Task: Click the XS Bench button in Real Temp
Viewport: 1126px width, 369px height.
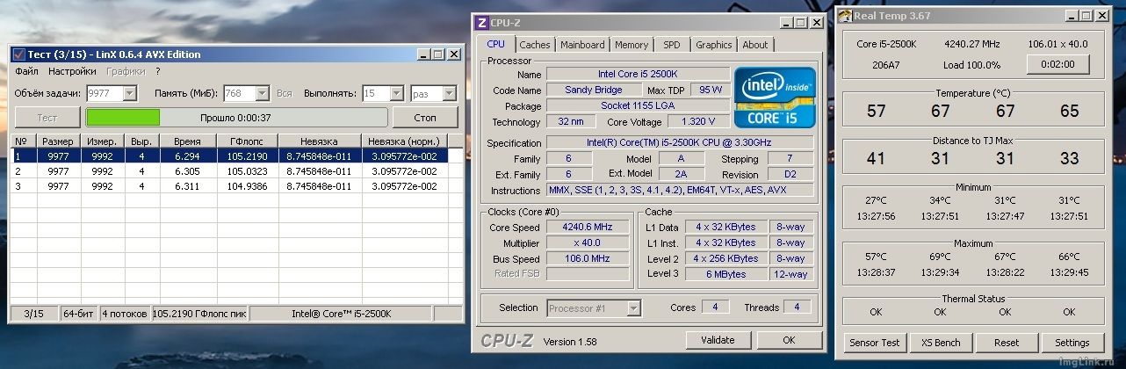Action: tap(941, 343)
